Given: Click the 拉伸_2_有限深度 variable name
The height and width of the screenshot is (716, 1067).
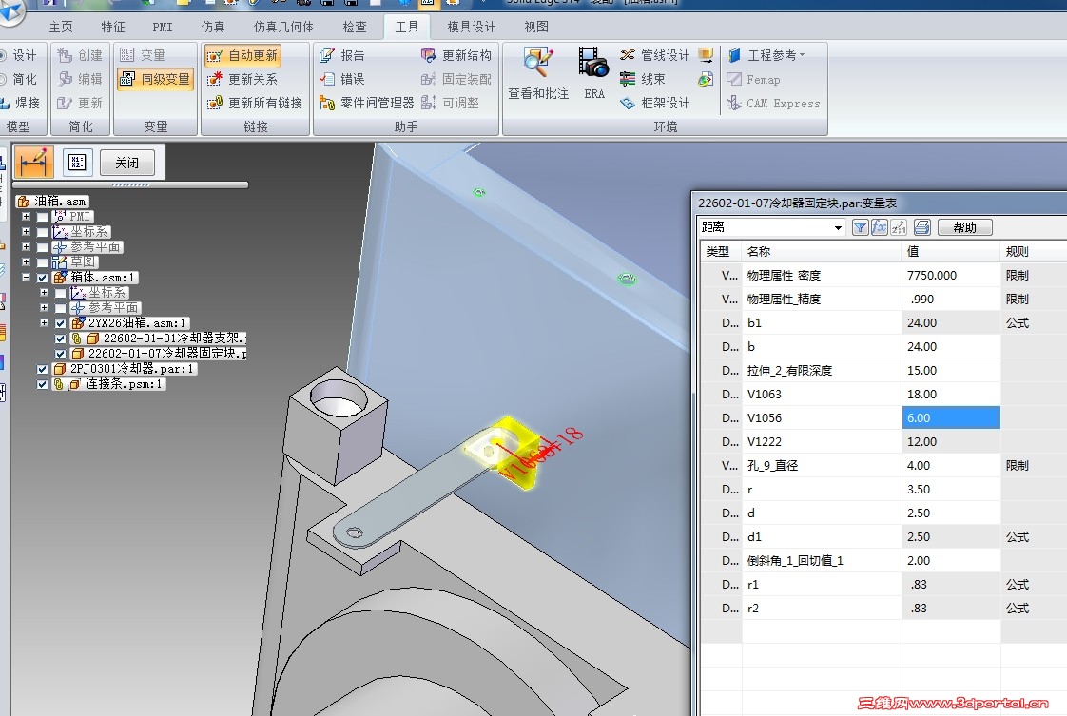Looking at the screenshot, I should pyautogui.click(x=789, y=370).
